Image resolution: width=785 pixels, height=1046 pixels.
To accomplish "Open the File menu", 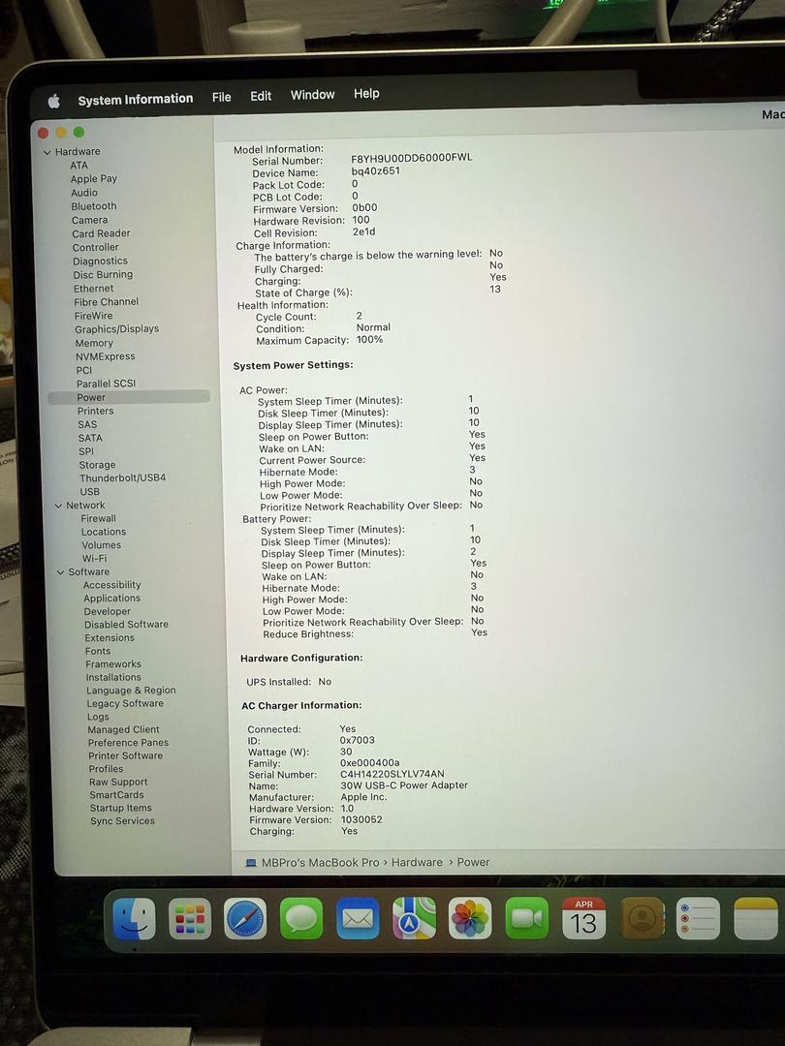I will click(x=221, y=97).
